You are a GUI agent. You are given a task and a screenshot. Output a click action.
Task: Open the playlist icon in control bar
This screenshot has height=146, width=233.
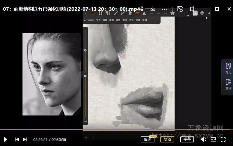pos(213,139)
